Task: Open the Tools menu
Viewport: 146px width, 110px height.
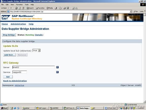Action: [27, 5]
